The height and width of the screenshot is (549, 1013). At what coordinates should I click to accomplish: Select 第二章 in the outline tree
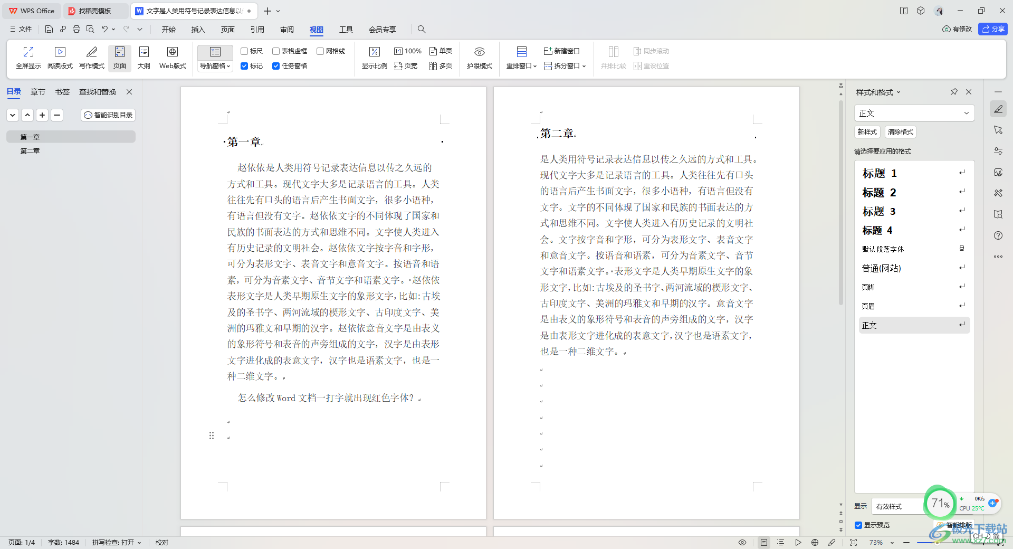(x=30, y=151)
